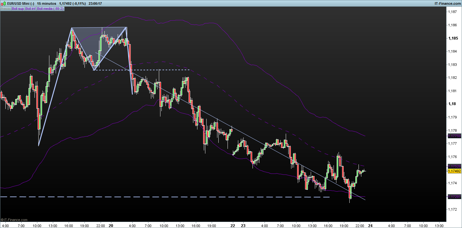
Task: Click the 1,17759 upper Bollinger price tag
Action: click(454, 136)
